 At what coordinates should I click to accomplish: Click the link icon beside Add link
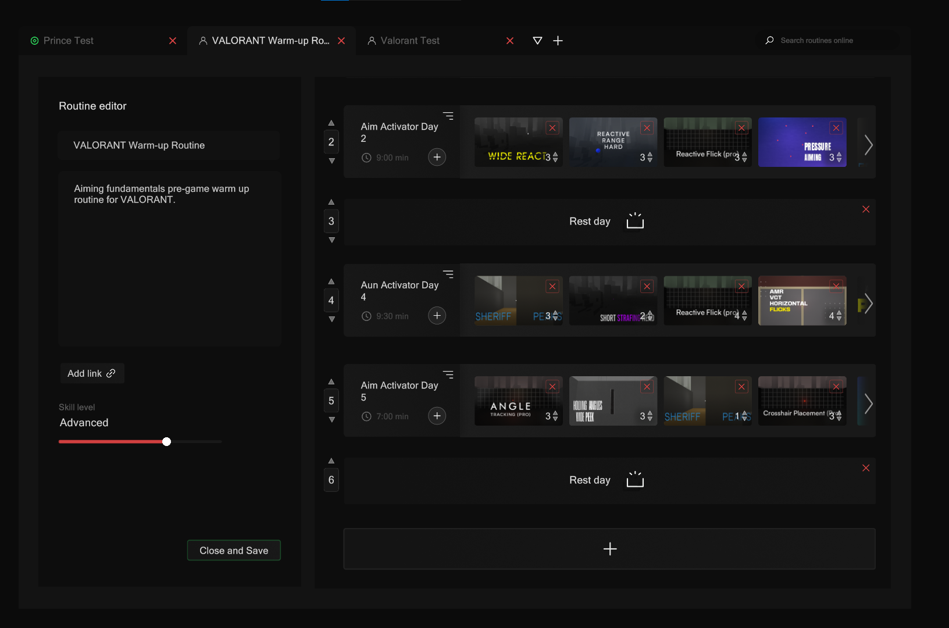tap(110, 373)
